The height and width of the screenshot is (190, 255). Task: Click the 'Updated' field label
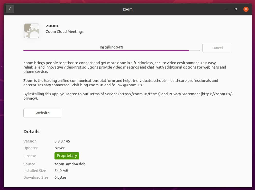click(x=31, y=148)
